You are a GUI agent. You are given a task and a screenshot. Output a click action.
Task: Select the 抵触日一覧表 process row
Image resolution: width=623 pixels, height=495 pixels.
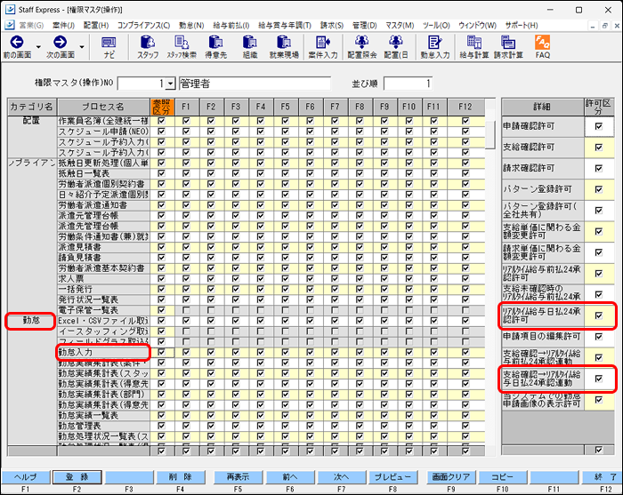tap(103, 173)
